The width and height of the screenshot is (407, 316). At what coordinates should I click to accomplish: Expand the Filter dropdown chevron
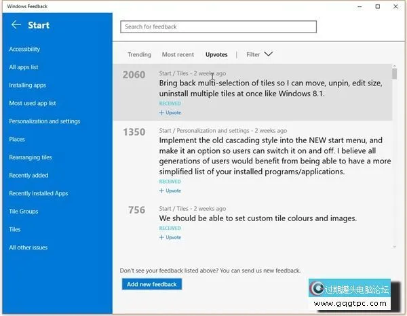pos(268,54)
